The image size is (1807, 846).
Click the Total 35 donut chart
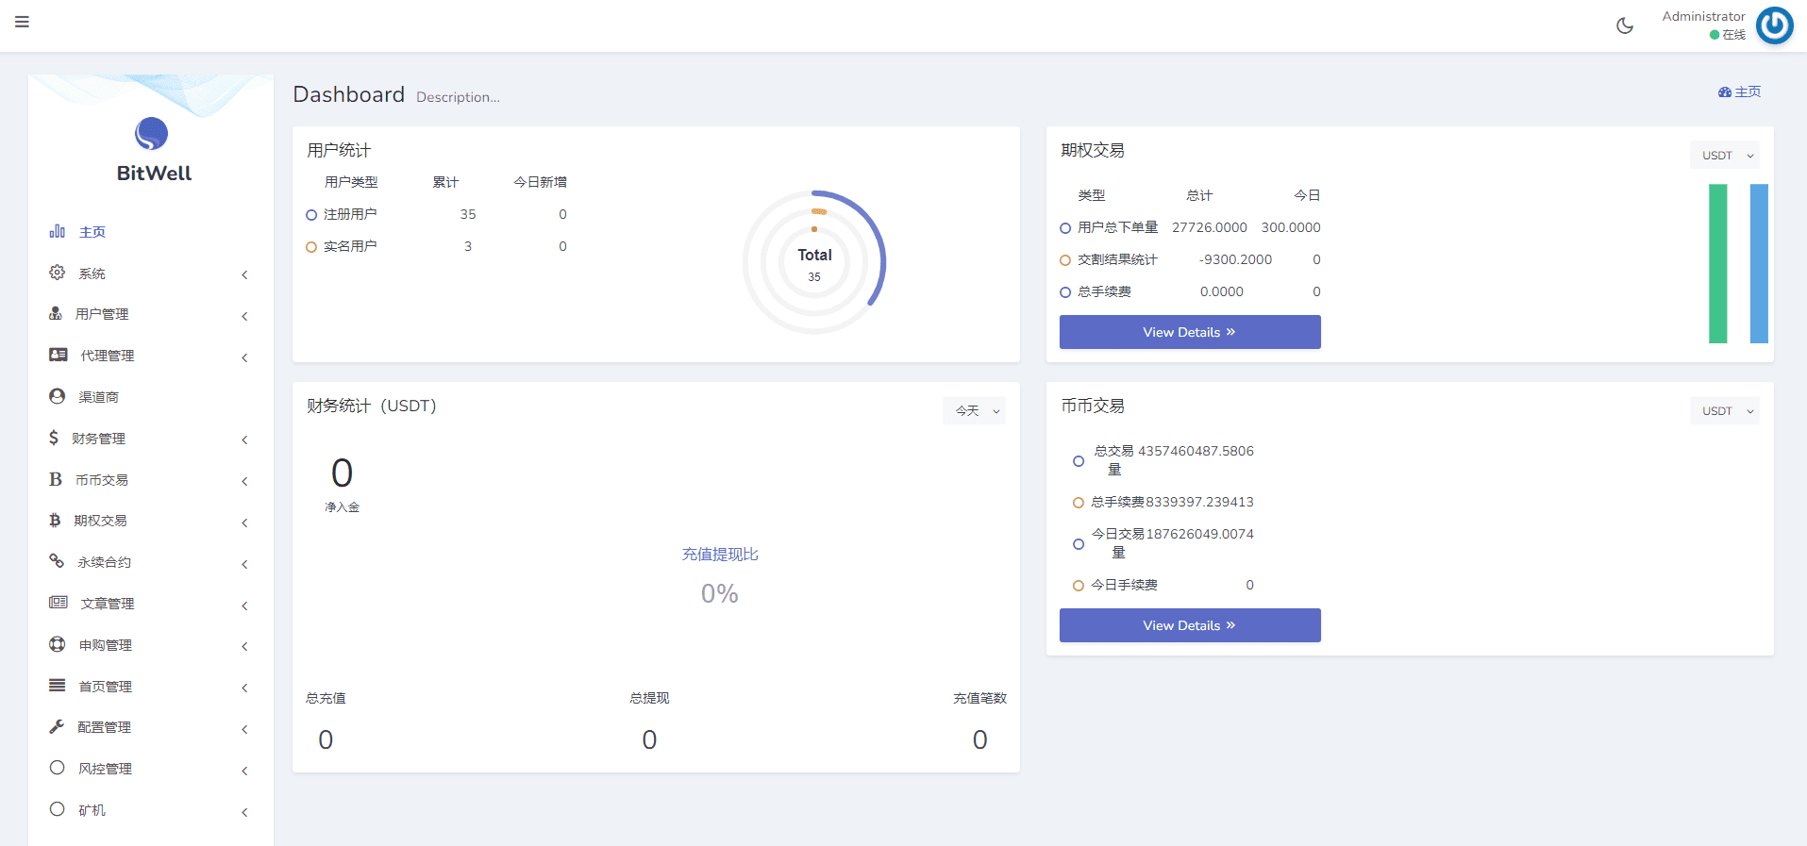point(813,263)
